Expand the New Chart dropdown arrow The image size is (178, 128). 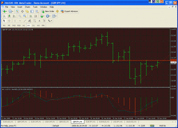(x=7, y=11)
